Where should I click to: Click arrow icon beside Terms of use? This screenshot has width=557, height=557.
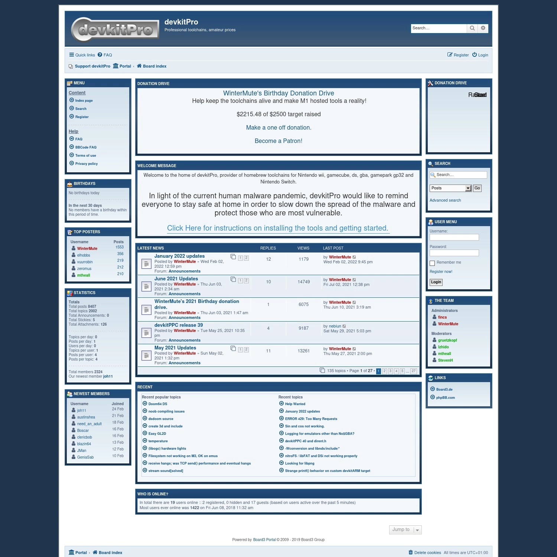click(72, 155)
